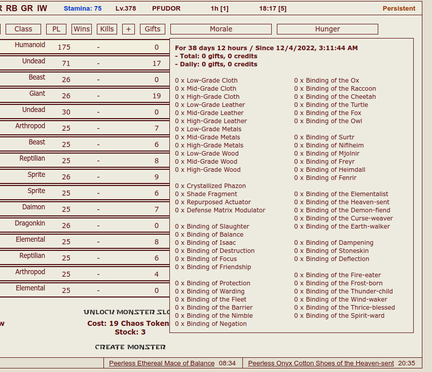Select the Dragonkin monster row
Screen dimensions: 432x372
pyautogui.click(x=85, y=225)
